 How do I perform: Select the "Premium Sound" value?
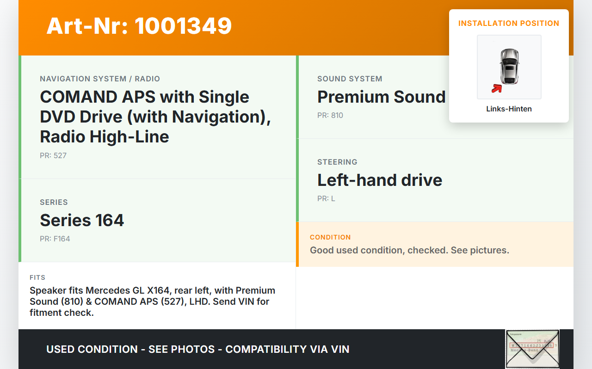[382, 97]
